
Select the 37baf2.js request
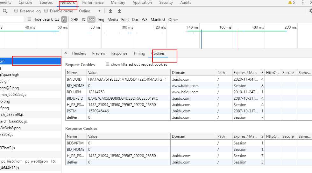click(x=31, y=148)
